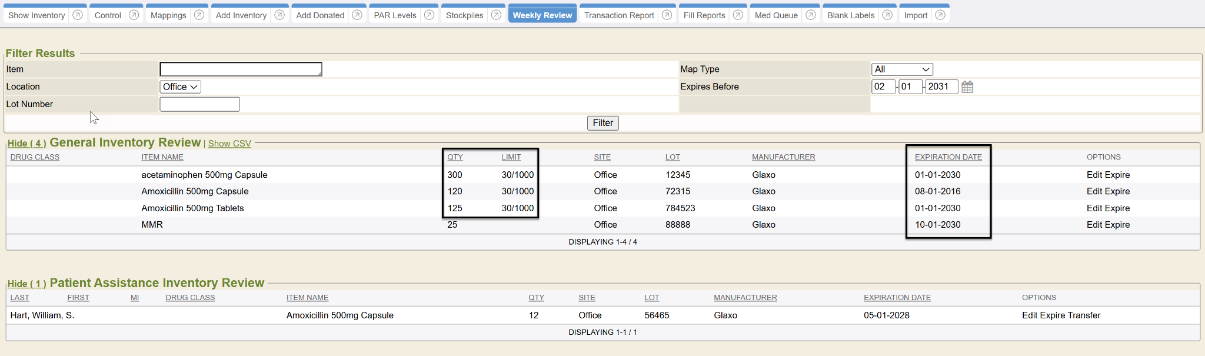This screenshot has height=356, width=1205.
Task: Switch to the Stockpiles tab
Action: [x=464, y=15]
